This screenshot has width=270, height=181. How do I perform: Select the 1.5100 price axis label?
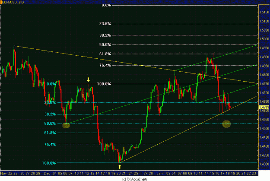pos(264,21)
